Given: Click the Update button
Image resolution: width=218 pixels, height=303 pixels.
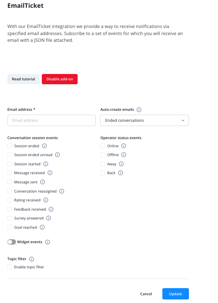Looking at the screenshot, I should click(175, 294).
